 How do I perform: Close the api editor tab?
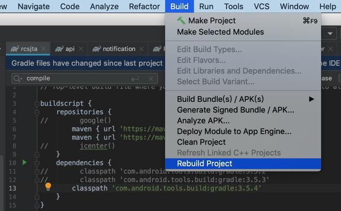point(81,49)
